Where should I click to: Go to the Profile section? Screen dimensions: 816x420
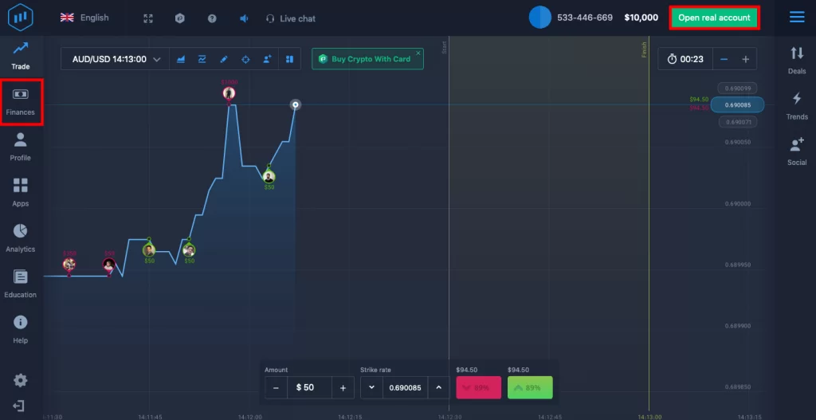click(21, 147)
